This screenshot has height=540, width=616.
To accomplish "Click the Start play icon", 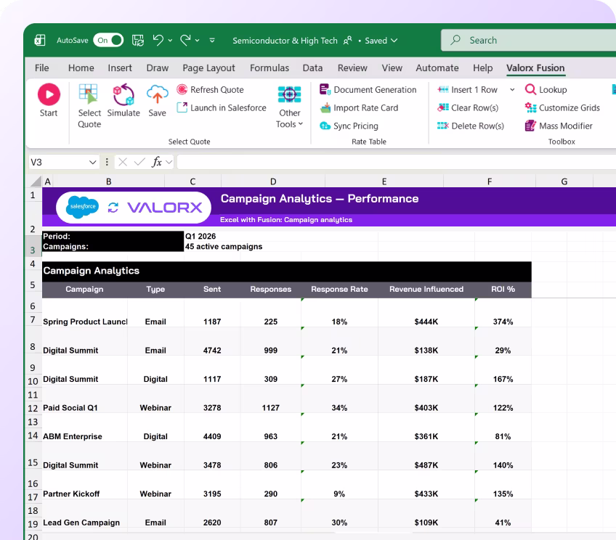I will coord(49,94).
